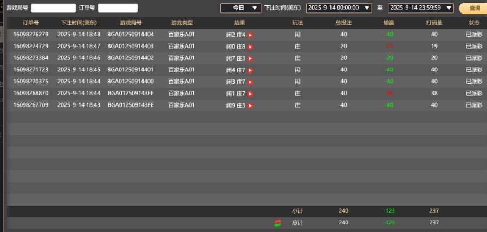Select order number 16098276279

pos(31,35)
